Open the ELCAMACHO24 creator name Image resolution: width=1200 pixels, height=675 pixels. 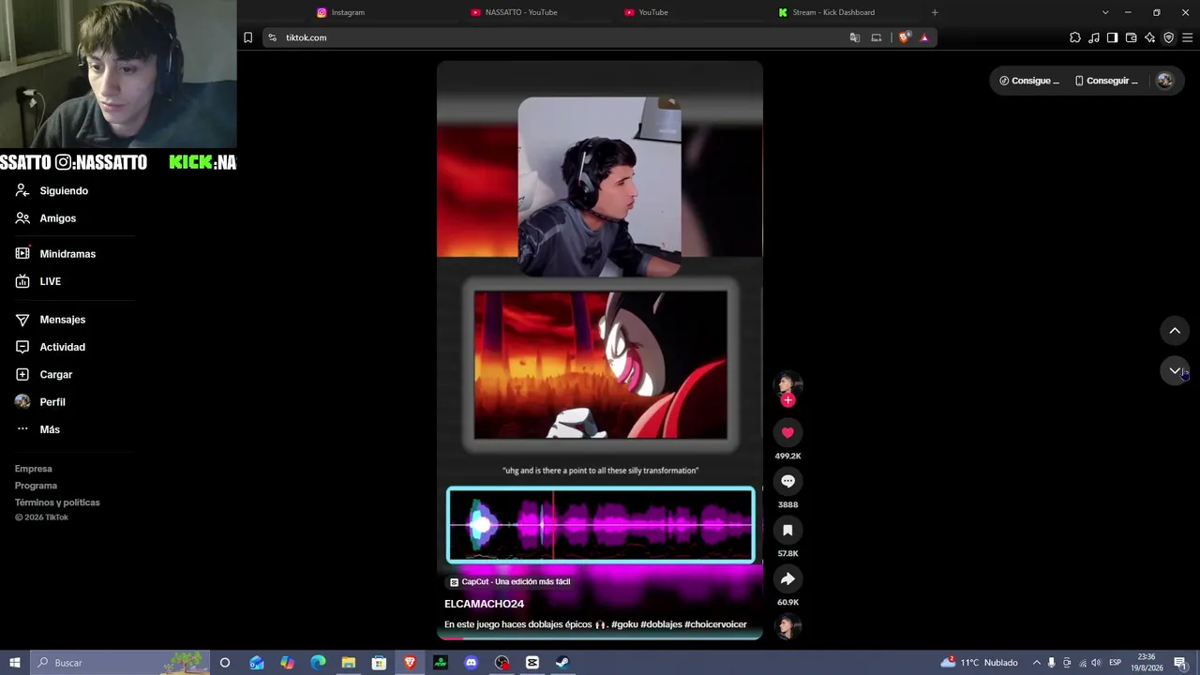coord(484,604)
